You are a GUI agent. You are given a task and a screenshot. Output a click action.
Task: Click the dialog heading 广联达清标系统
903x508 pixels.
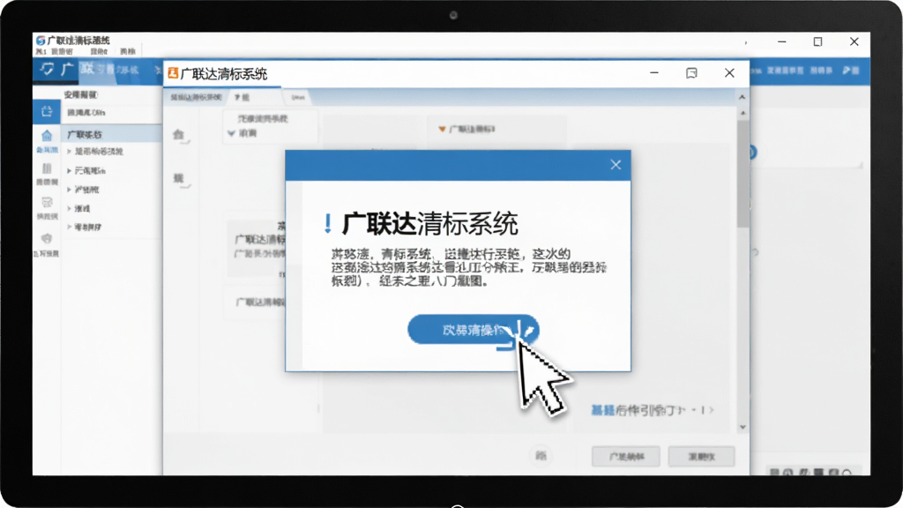(x=429, y=223)
